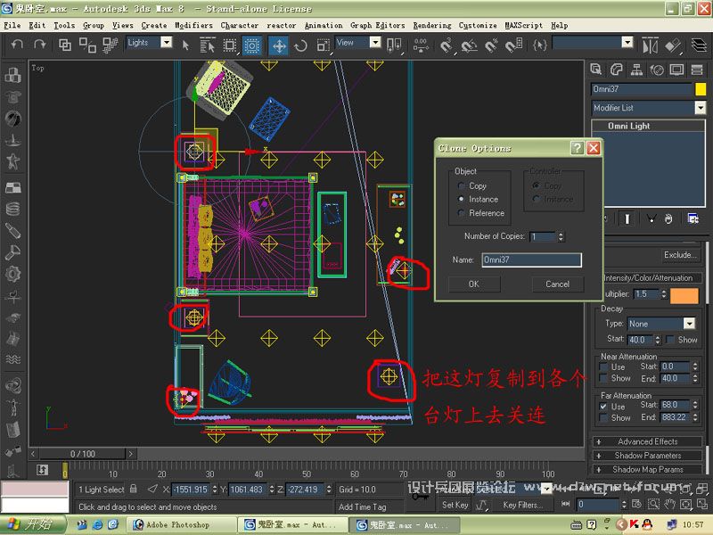Toggle the Angle Snap icon
713x535 pixels.
[469, 45]
